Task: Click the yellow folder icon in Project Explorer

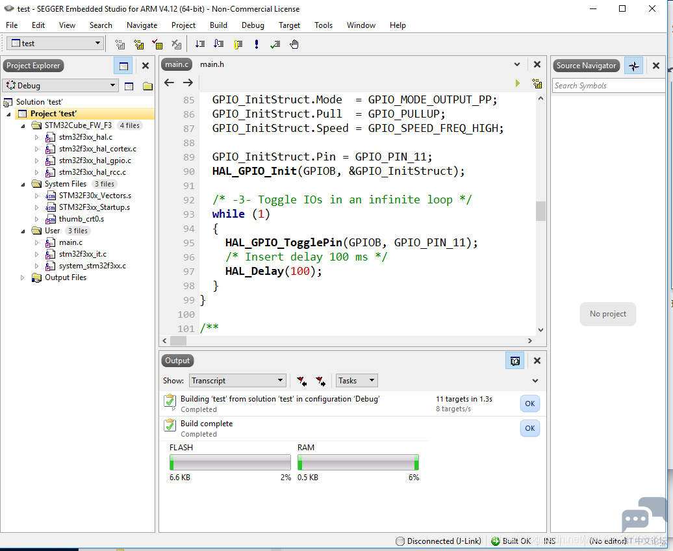Action: (x=147, y=86)
